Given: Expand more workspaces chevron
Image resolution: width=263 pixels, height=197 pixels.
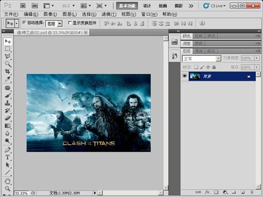Looking at the screenshot, I should (x=191, y=6).
